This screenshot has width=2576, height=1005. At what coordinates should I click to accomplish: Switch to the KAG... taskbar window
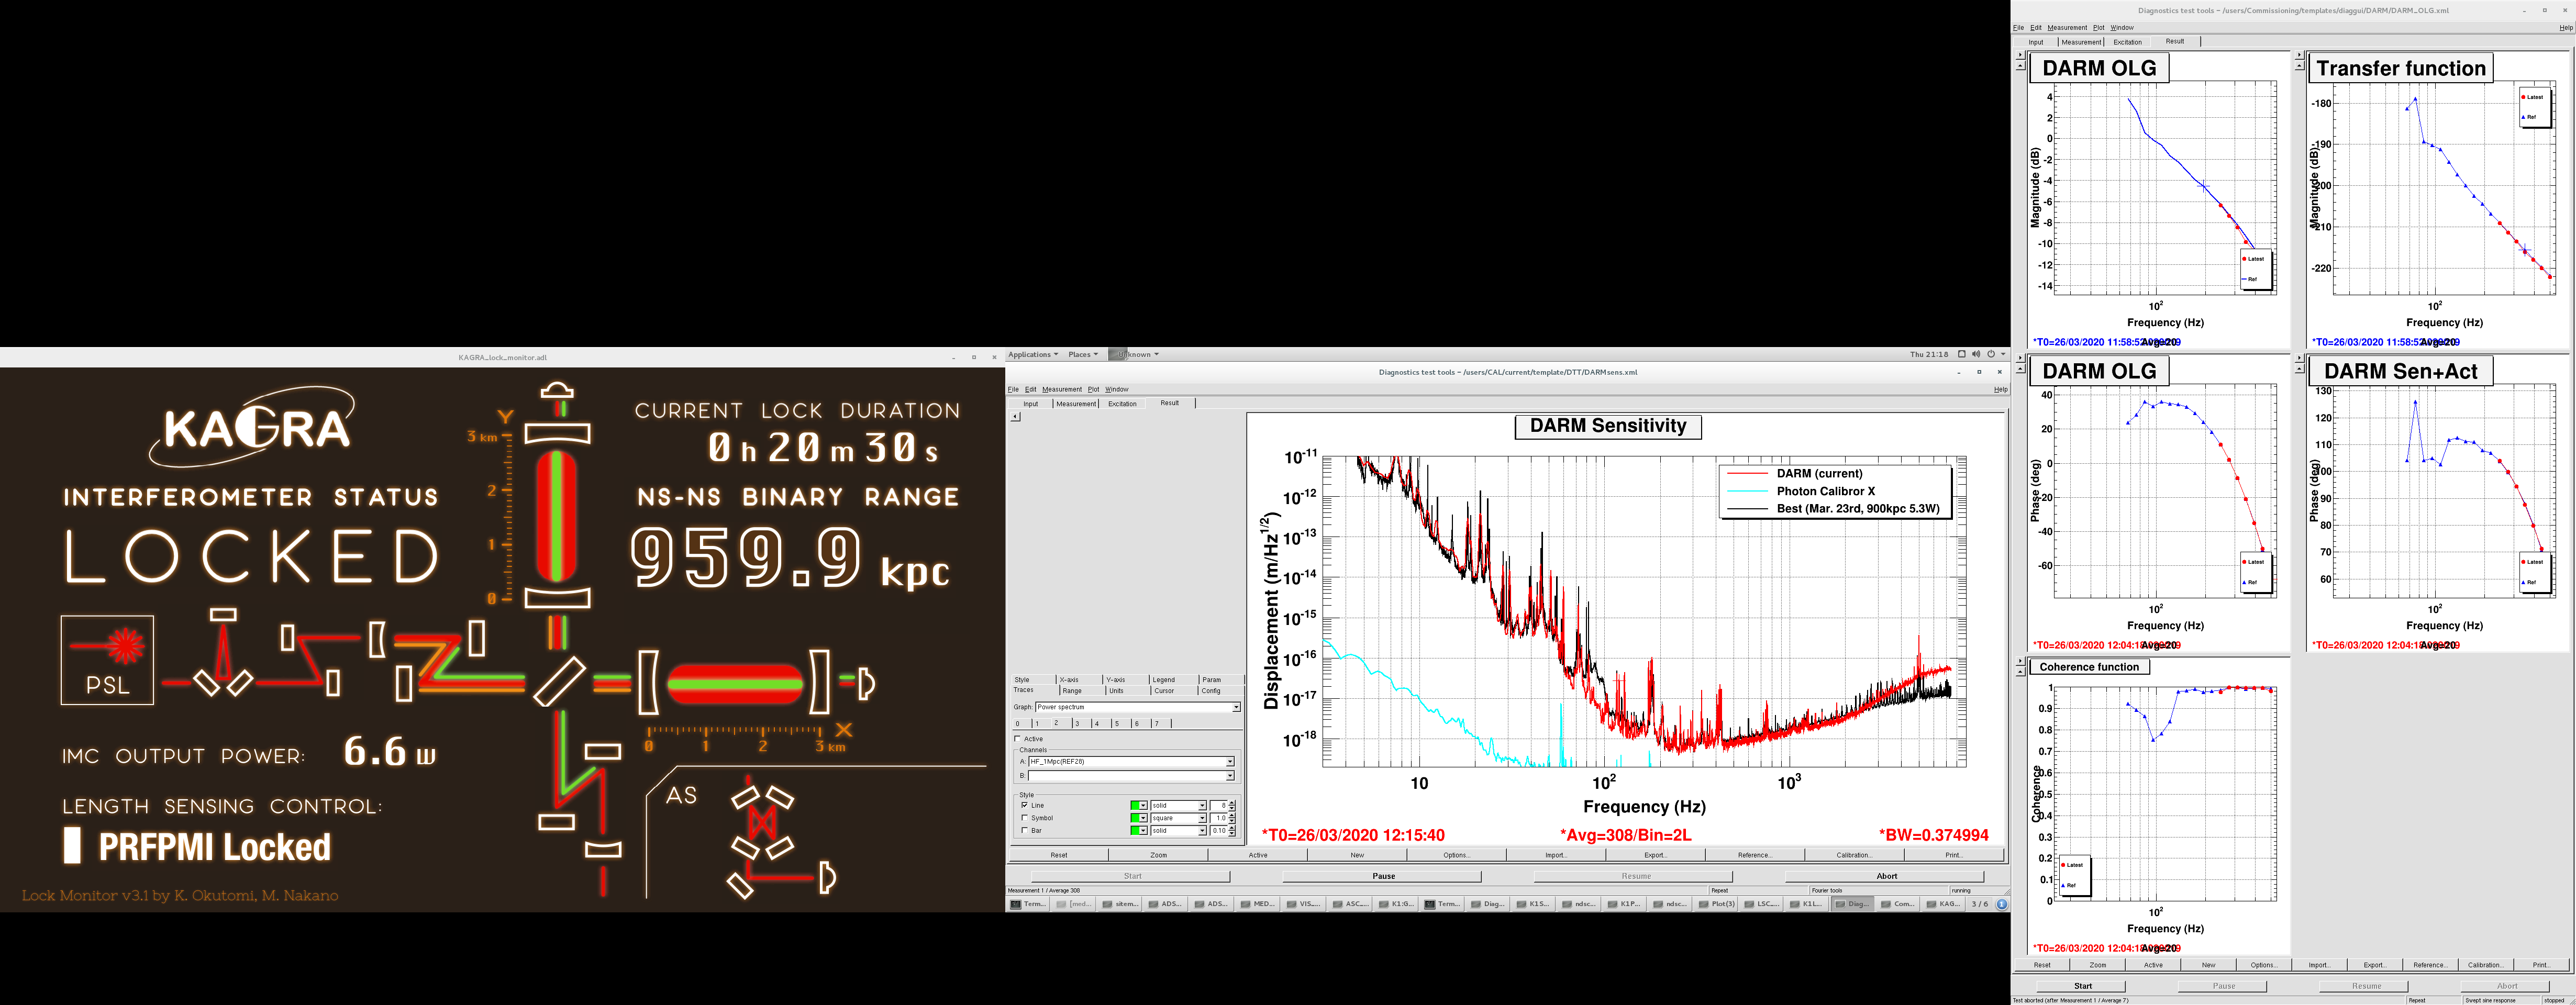(1944, 904)
